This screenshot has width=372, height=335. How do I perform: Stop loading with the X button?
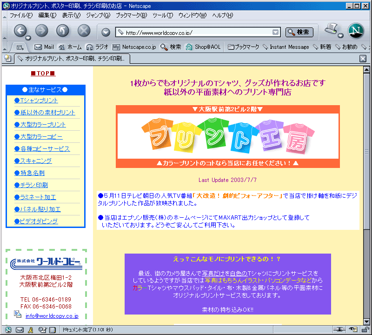coord(84,31)
